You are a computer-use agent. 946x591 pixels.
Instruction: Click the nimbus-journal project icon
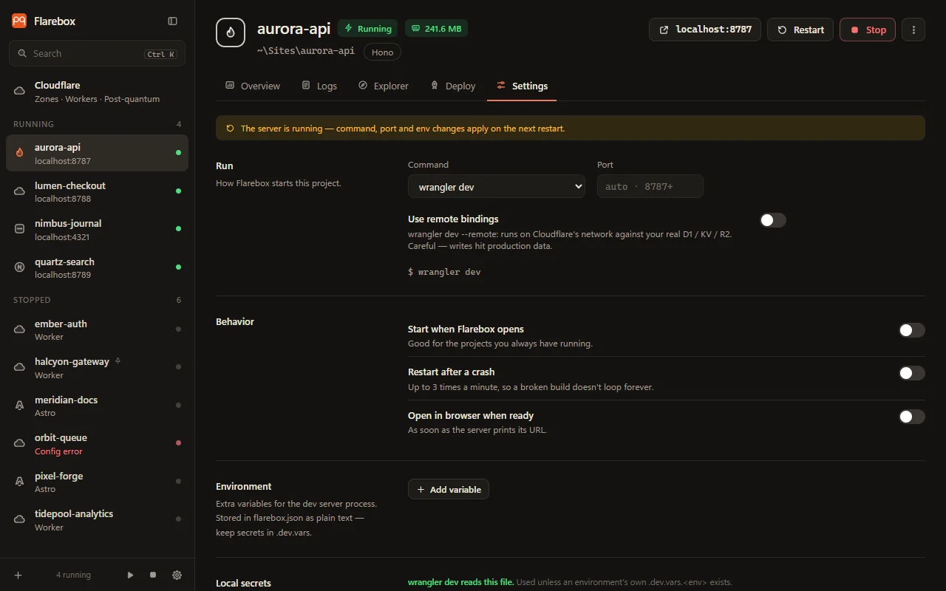tap(20, 229)
